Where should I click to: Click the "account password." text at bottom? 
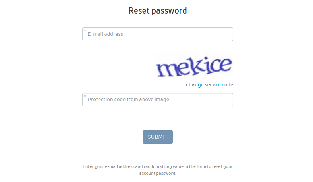tap(157, 174)
